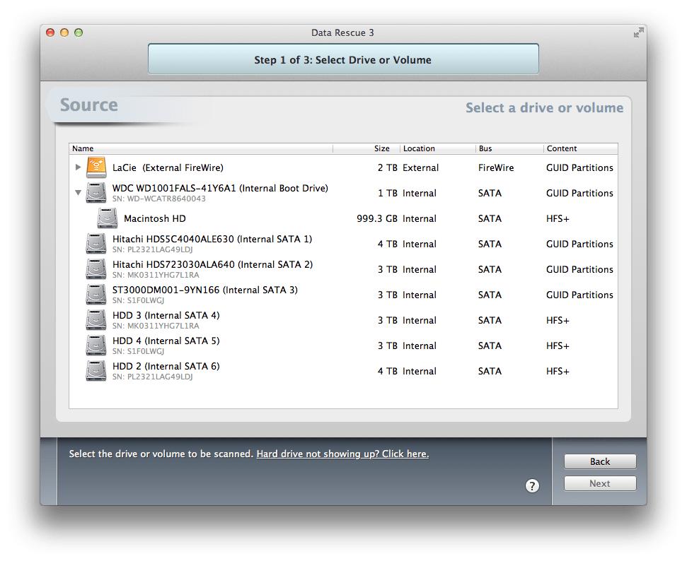
Task: Click the Back button
Action: pos(599,461)
